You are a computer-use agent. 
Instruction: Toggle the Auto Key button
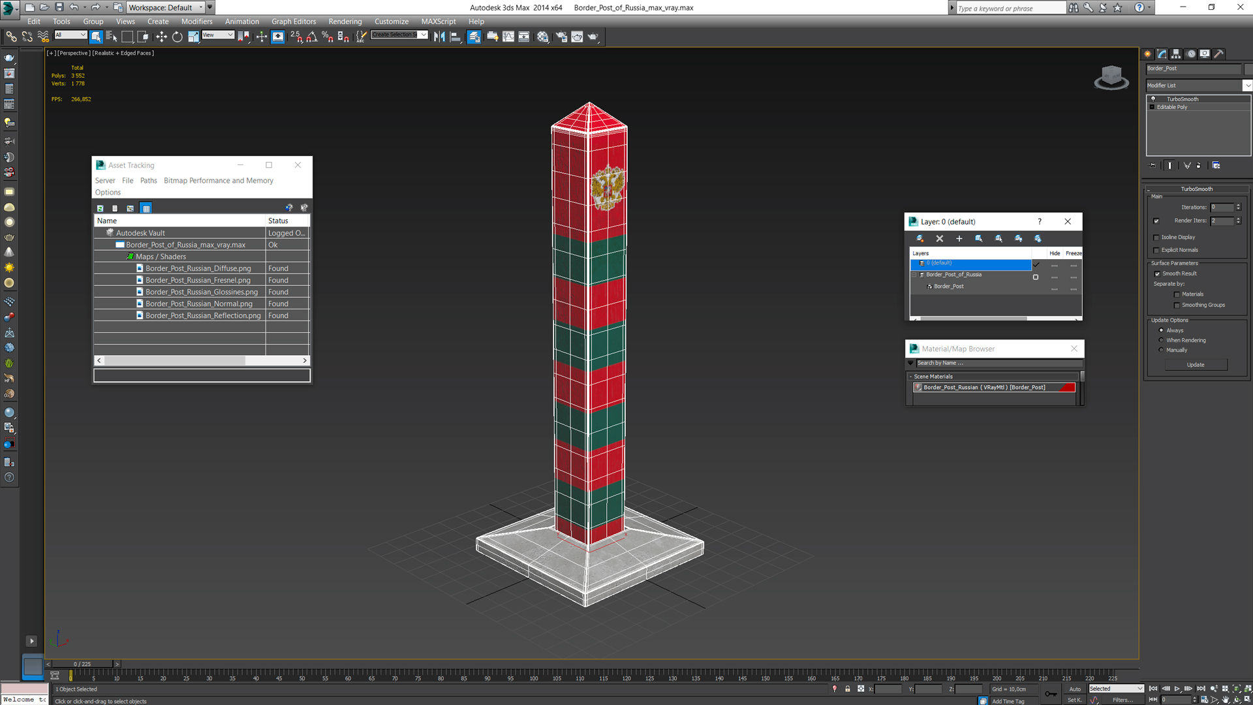[x=1075, y=689]
